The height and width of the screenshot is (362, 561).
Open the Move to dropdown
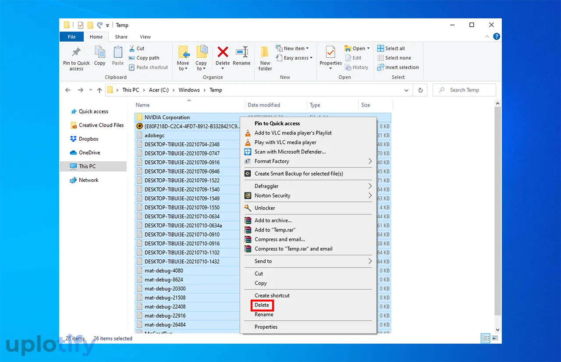coord(183,66)
